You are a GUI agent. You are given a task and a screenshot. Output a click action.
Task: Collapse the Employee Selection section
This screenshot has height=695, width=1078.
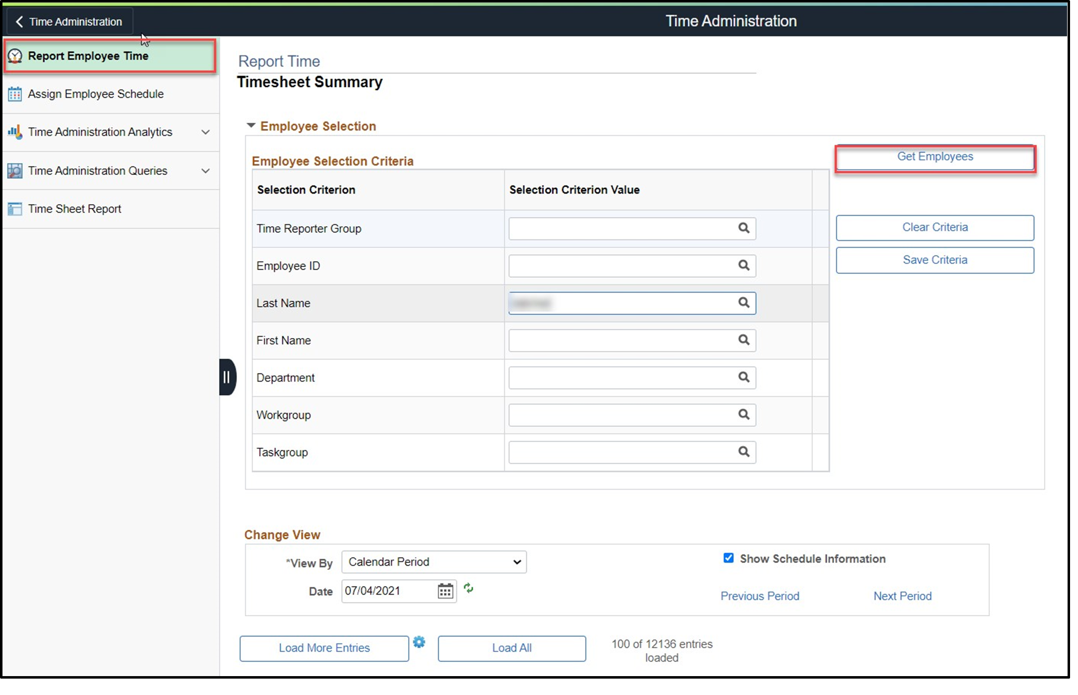[251, 125]
